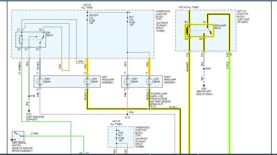The height and width of the screenshot is (155, 277).
Task: Click the "AC" relay terminal label
Action: (204, 22)
